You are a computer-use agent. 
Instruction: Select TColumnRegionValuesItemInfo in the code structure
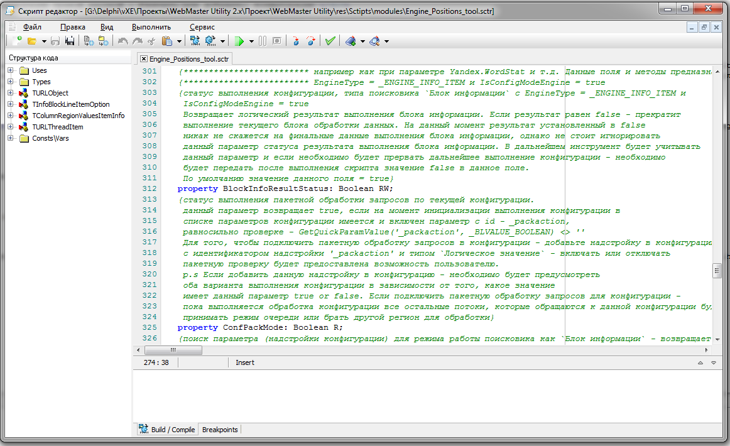[x=78, y=116]
